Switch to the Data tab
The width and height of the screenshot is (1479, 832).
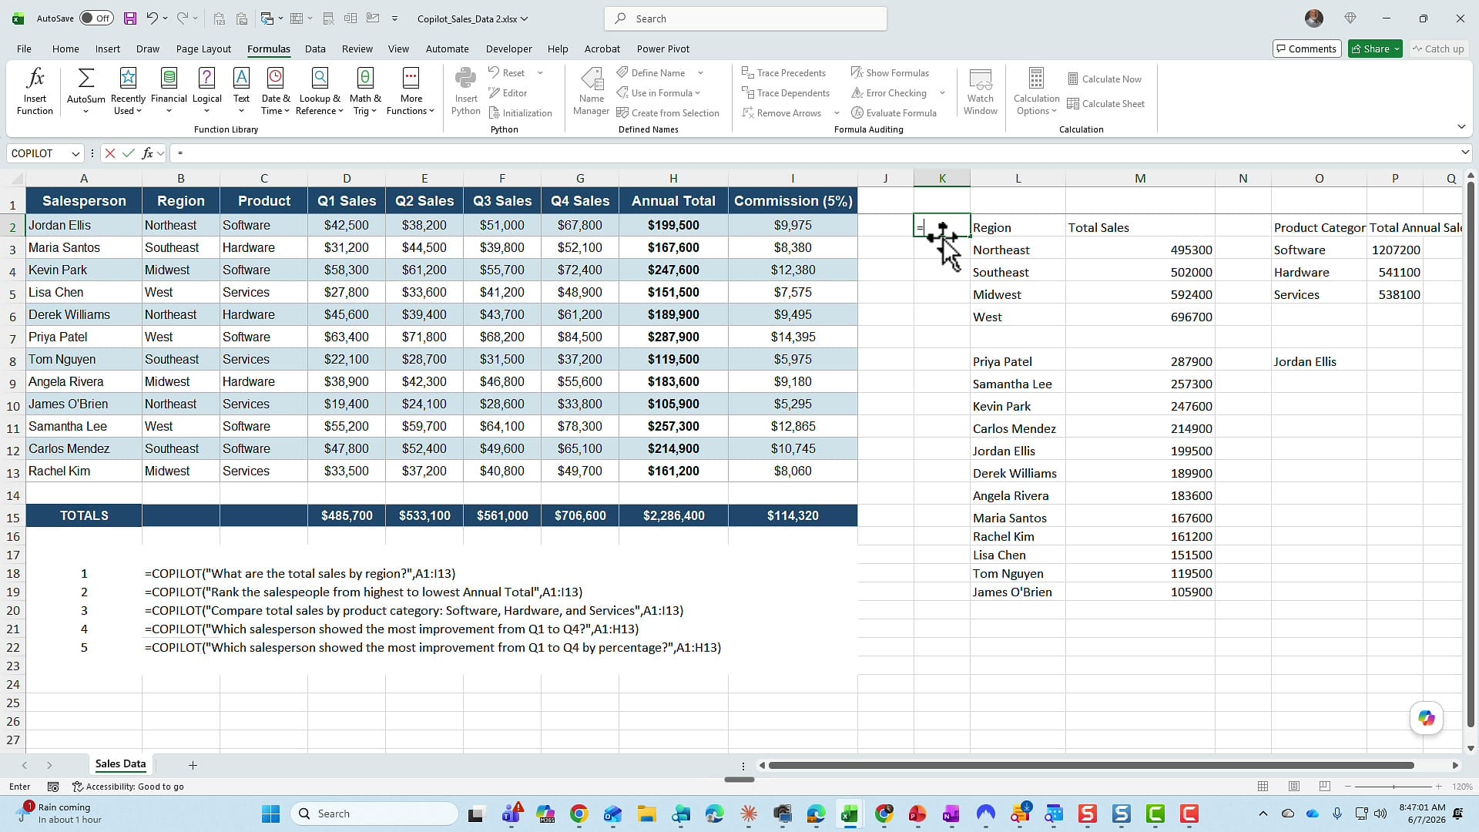click(x=315, y=49)
